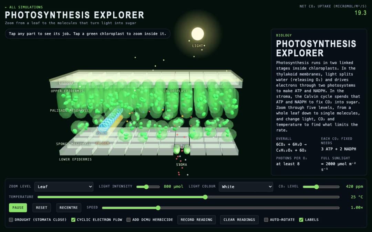The width and height of the screenshot is (372, 232).
Task: Open the Zoom Level dropdown
Action: 64,187
